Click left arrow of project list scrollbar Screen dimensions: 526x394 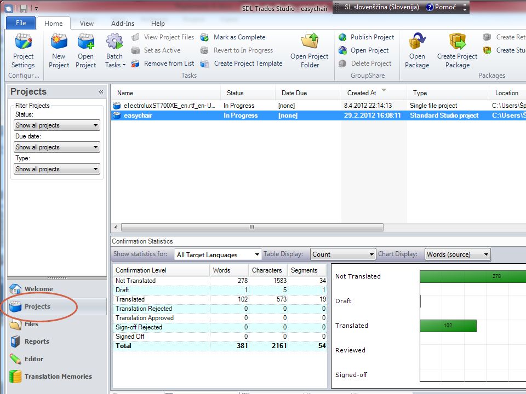(116, 228)
